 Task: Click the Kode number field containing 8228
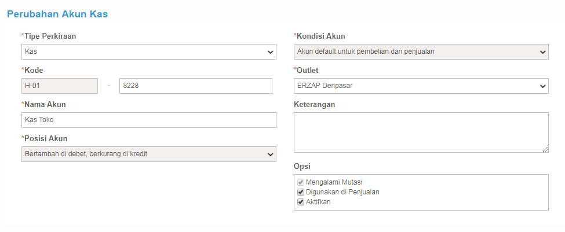(x=196, y=86)
